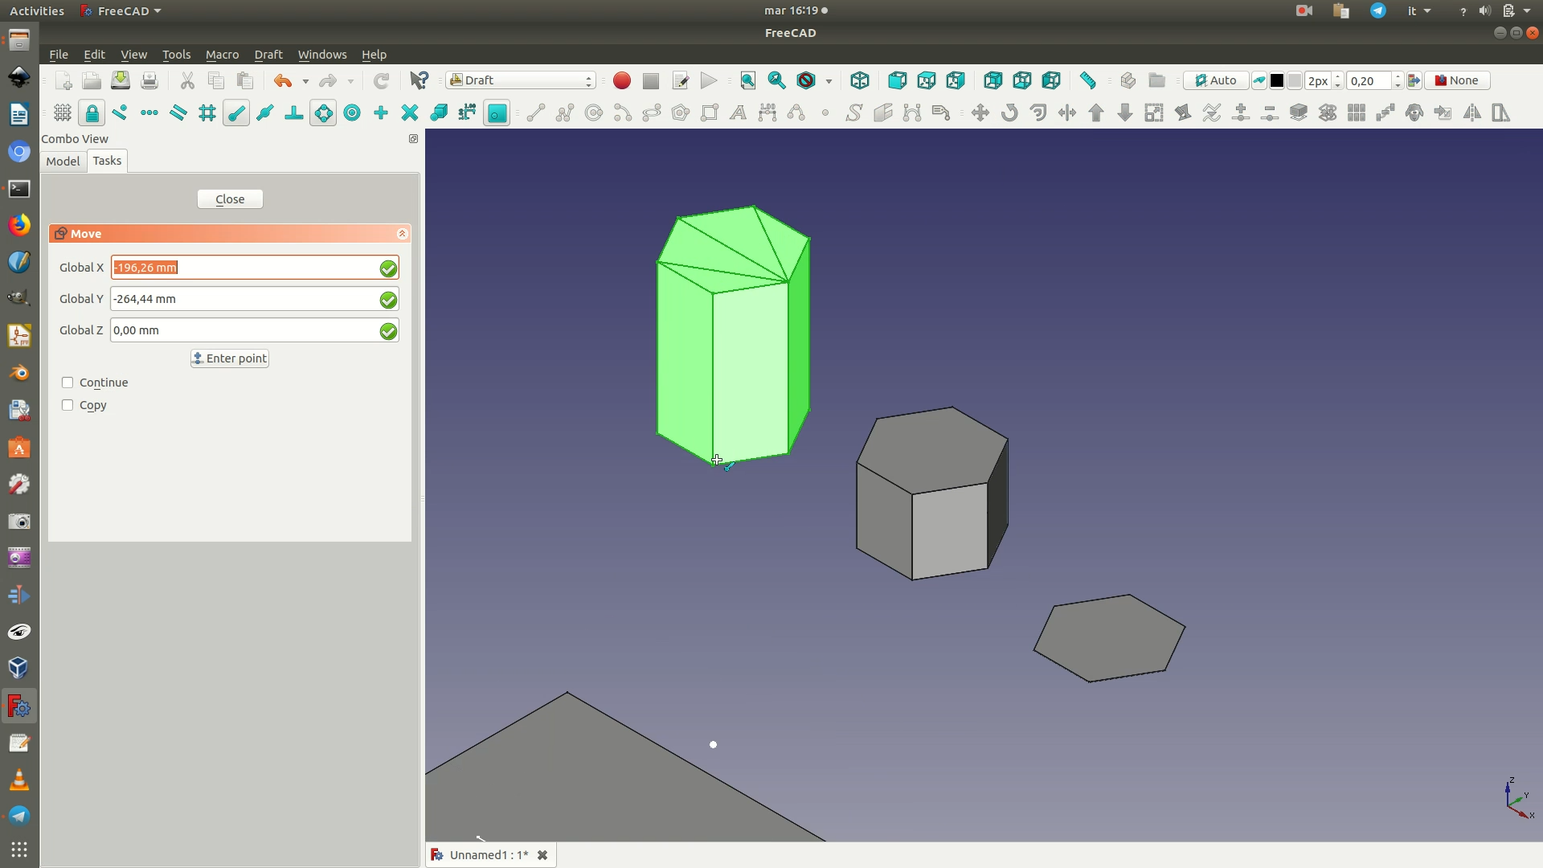Switch to right view icon

point(956,80)
